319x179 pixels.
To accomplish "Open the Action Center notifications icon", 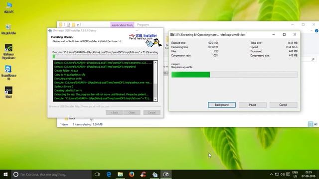I will pos(288,175).
